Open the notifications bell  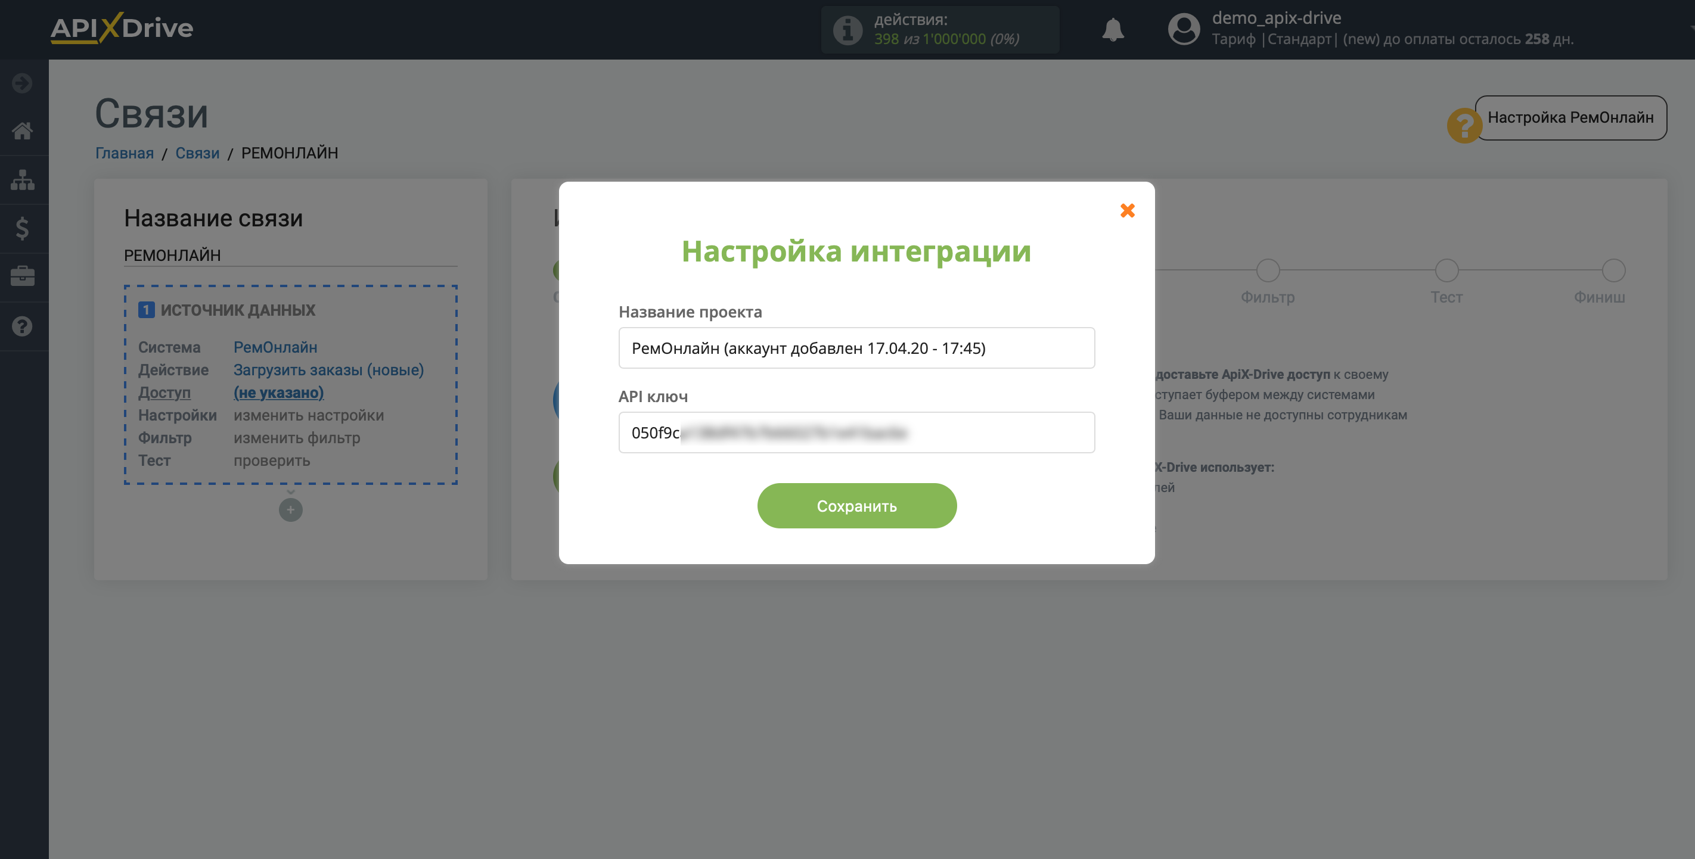pyautogui.click(x=1113, y=30)
